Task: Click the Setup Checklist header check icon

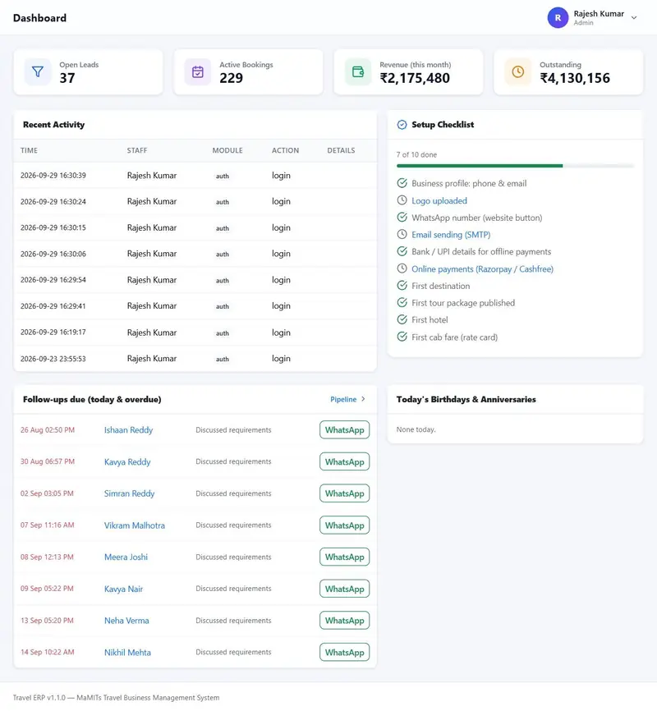Action: (402, 125)
